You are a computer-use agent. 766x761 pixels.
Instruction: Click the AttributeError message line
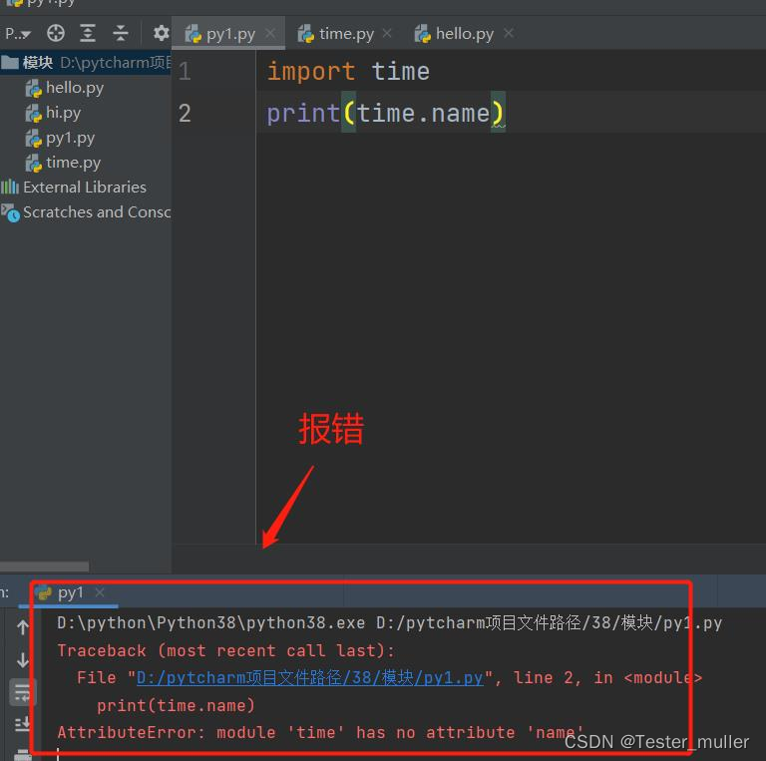click(320, 733)
